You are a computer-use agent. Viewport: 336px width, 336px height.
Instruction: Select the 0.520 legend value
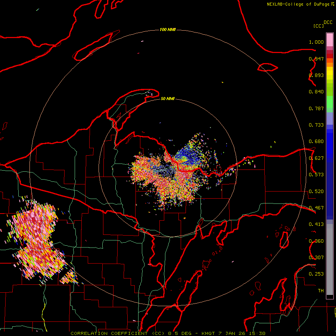(316, 192)
